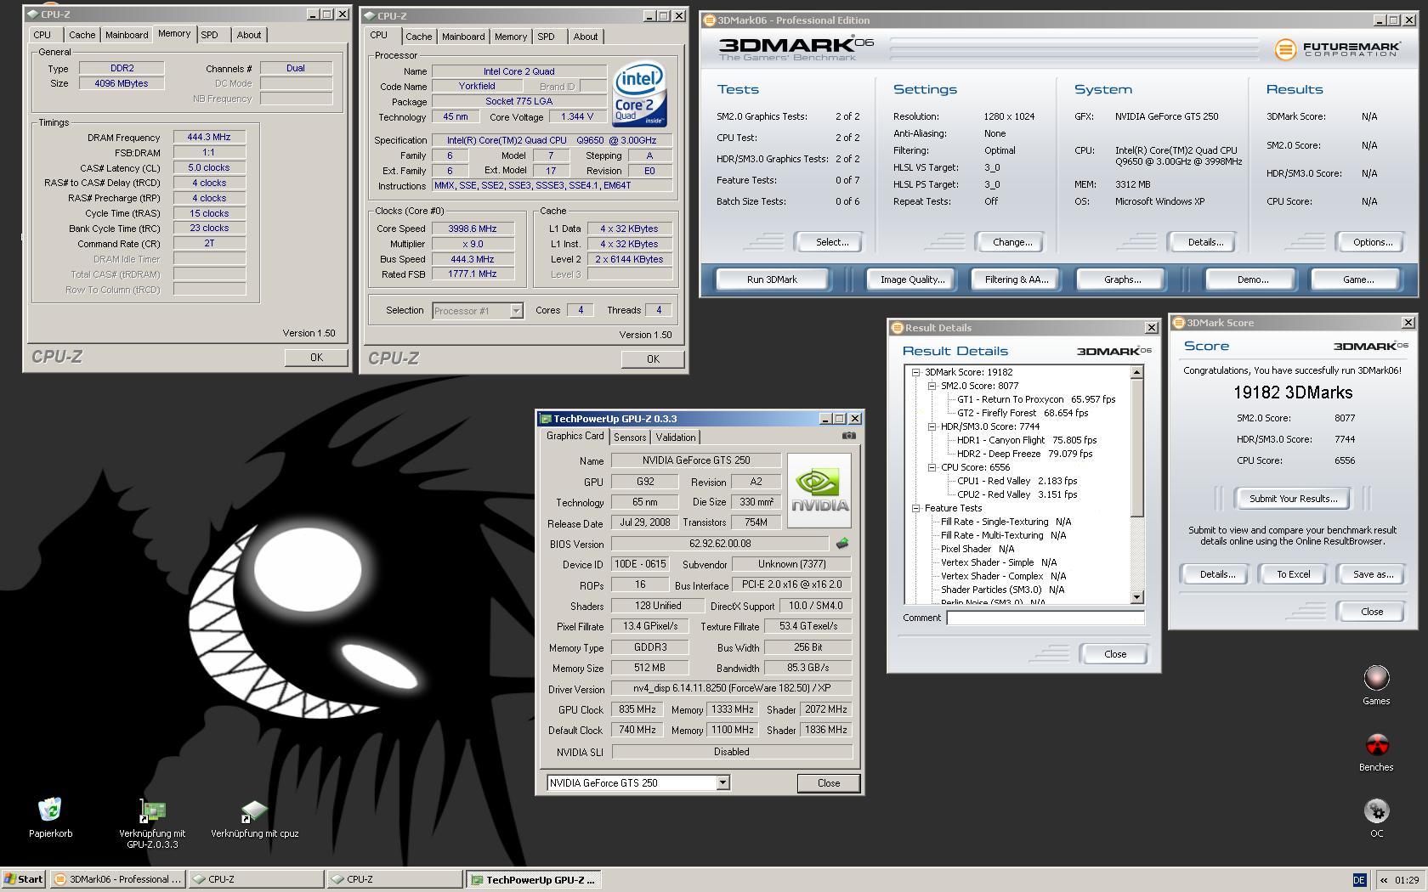This screenshot has height=892, width=1428.
Task: Select 'GT1 - Return To Proxycon' result row
Action: [x=1035, y=399]
